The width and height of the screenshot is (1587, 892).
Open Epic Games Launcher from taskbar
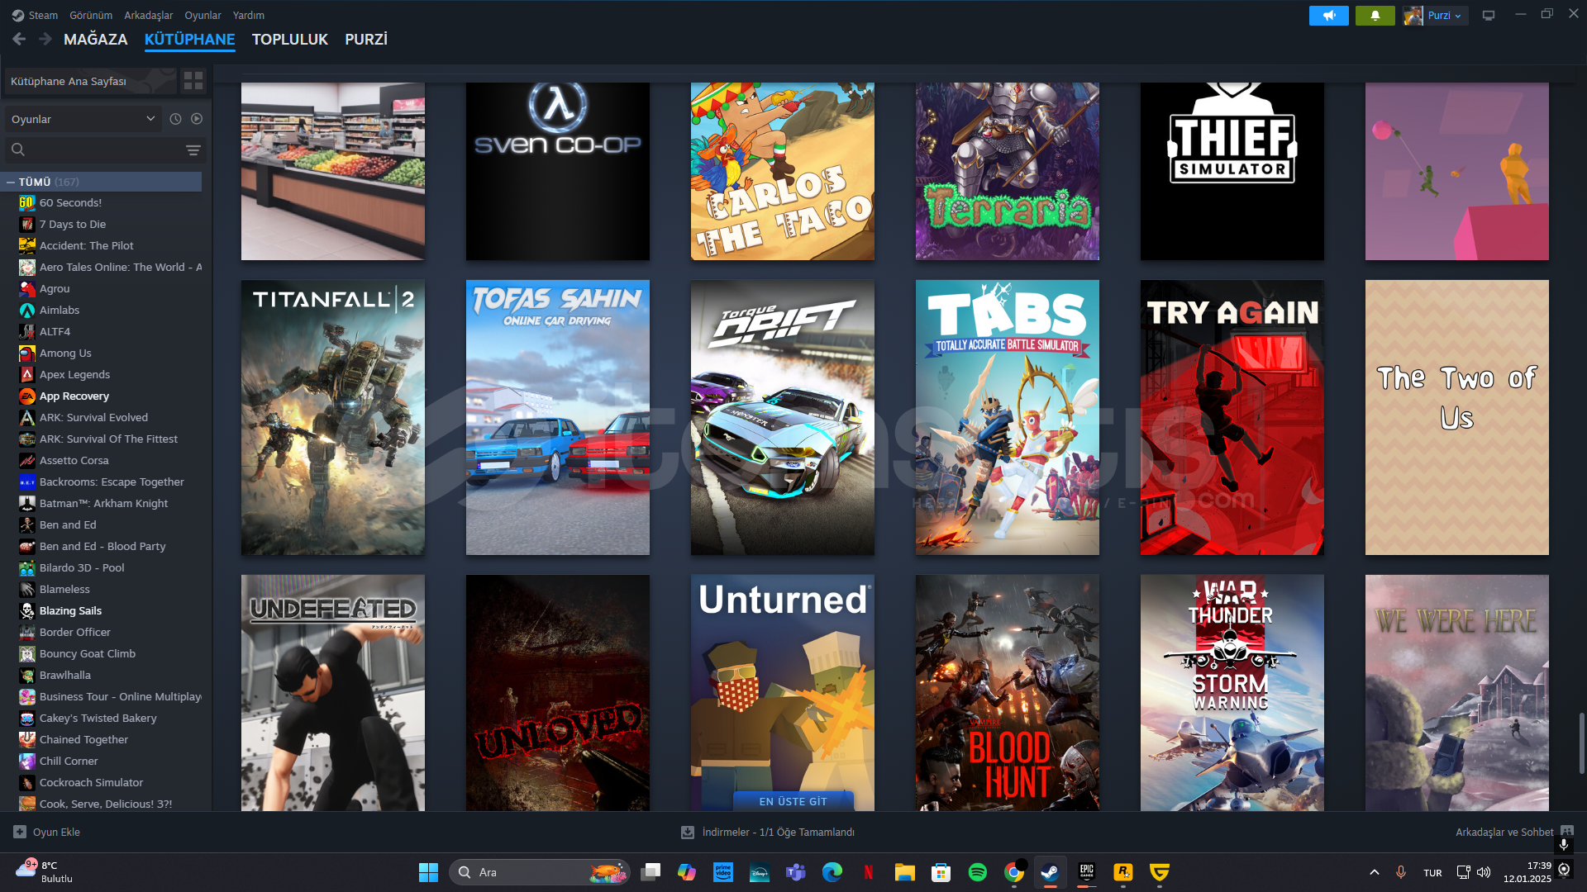1086,872
